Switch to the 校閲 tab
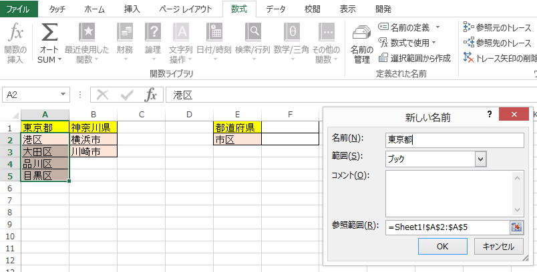This screenshot has width=537, height=272. coord(313,9)
